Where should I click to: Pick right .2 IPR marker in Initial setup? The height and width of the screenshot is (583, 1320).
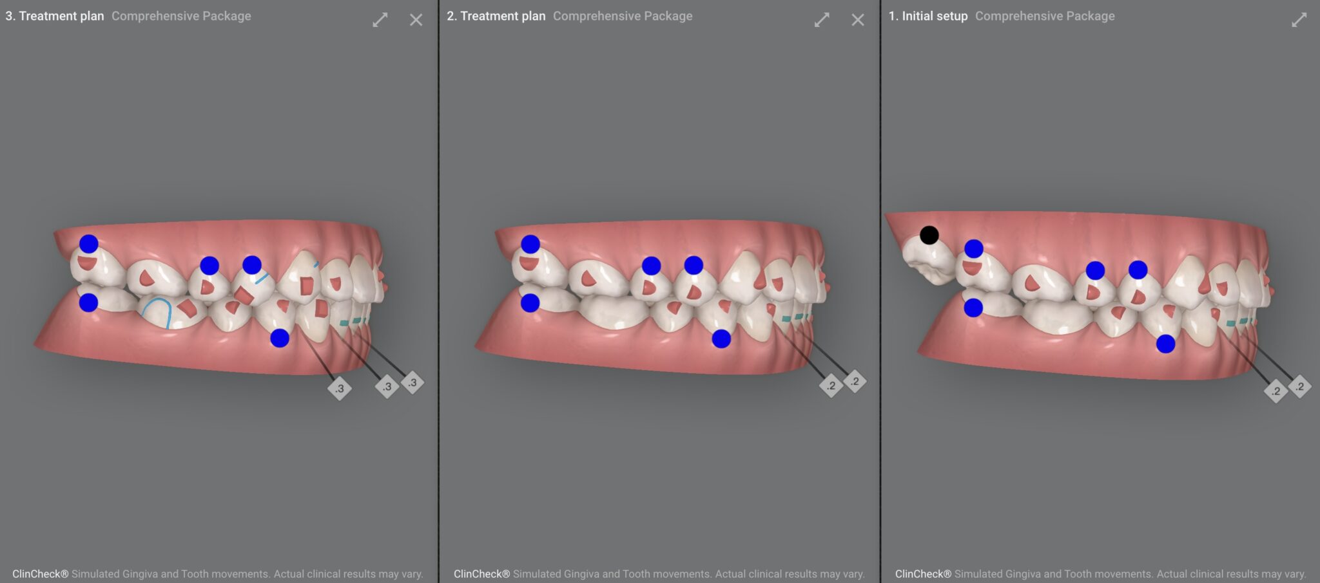tap(1299, 386)
